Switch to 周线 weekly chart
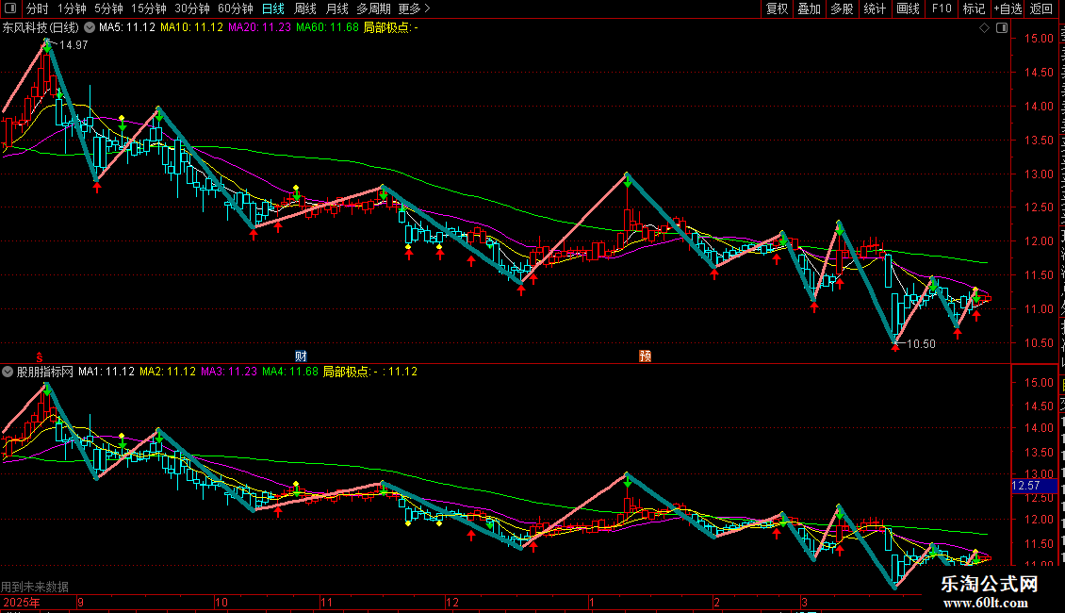 [305, 8]
